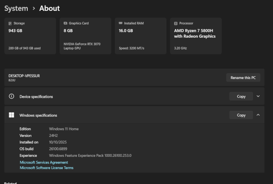Image resolution: width=273 pixels, height=184 pixels.
Task: Click the Storage drive icon
Action: pos(10,23)
